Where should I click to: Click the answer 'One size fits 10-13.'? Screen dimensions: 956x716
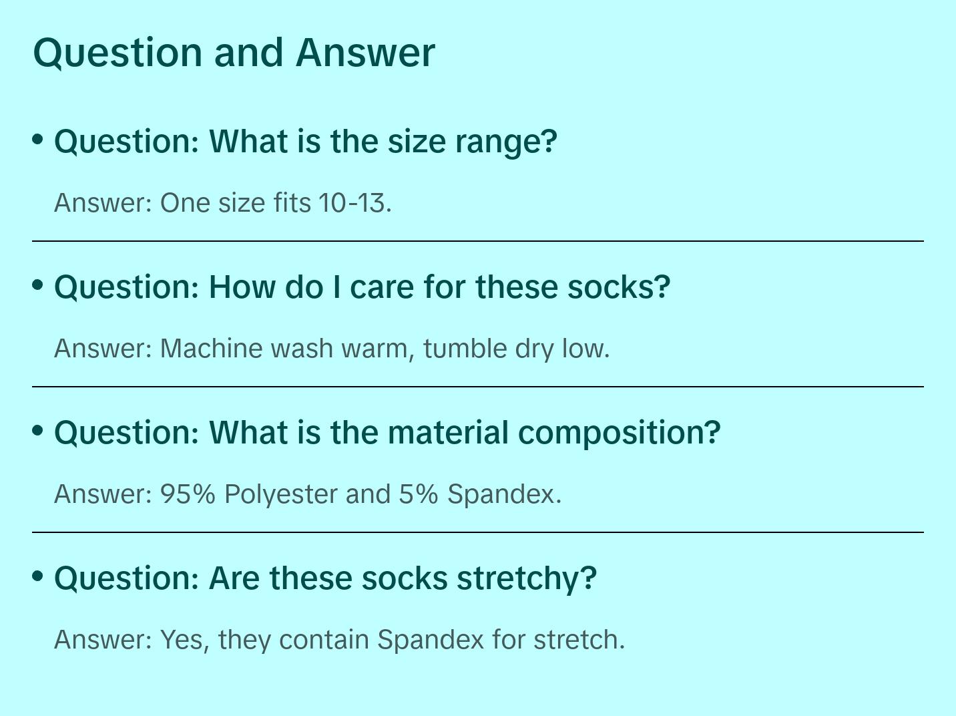point(222,203)
